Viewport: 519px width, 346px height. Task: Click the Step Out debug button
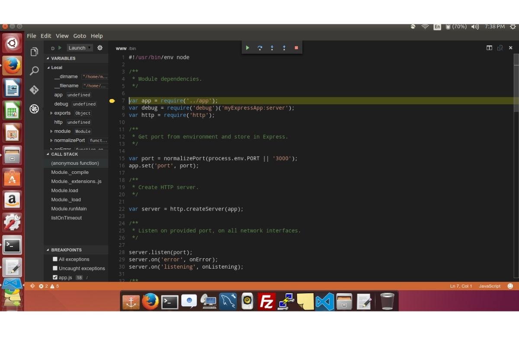284,48
